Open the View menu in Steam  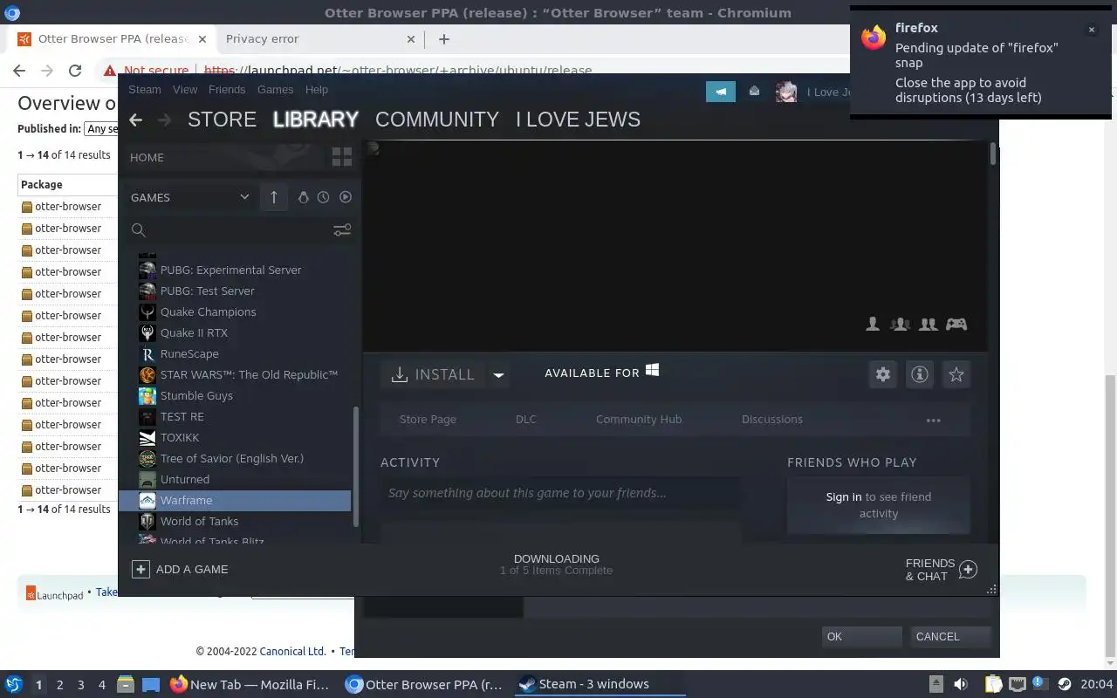click(185, 89)
